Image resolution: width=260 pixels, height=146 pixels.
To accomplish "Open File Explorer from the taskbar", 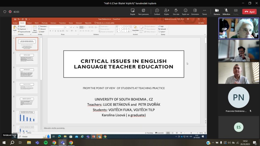I will click(x=28, y=143).
